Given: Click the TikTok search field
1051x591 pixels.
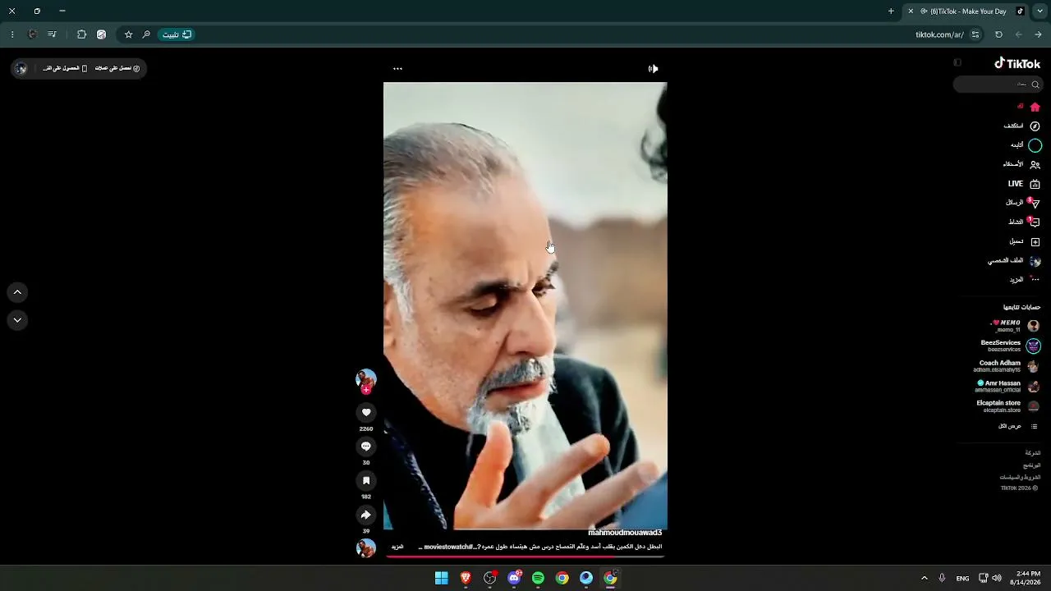Looking at the screenshot, I should (998, 85).
